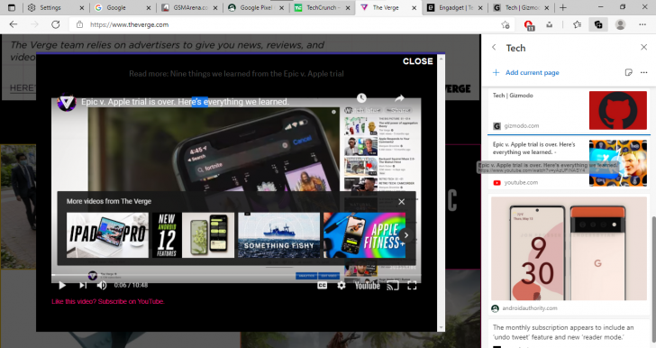Cast video to a device
This screenshot has height=348, width=656.
coord(393,286)
